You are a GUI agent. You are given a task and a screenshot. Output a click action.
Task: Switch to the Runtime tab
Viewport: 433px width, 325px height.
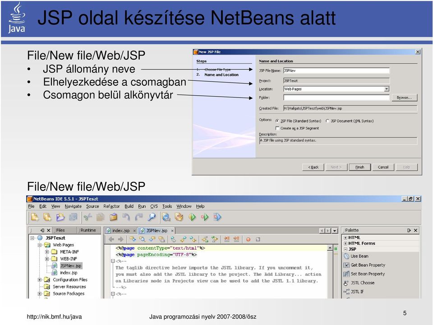click(x=88, y=230)
